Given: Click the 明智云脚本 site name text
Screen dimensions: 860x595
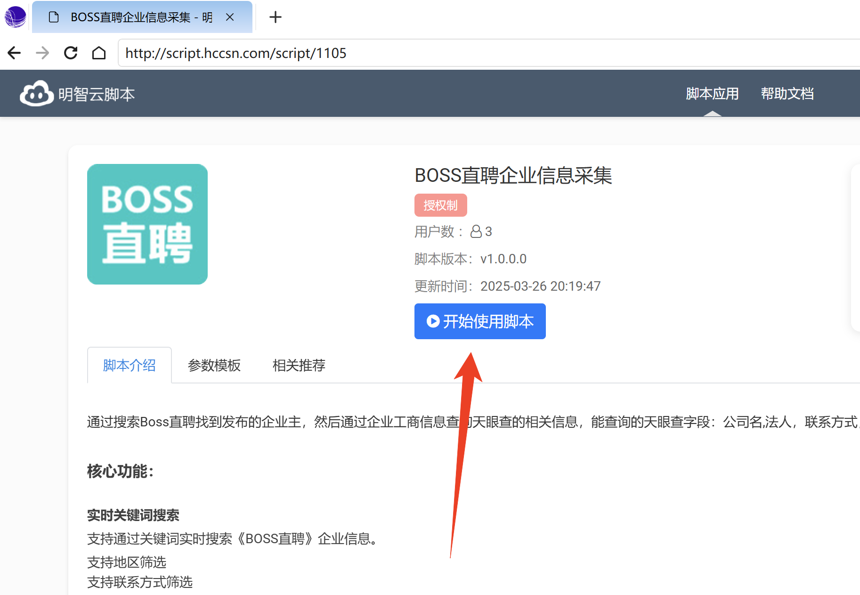Looking at the screenshot, I should click(x=97, y=94).
